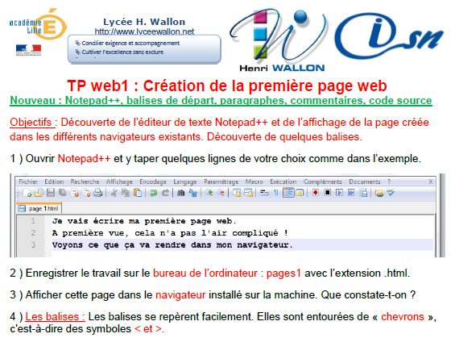Follow the lyceewallon.net hyperlink
The image size is (455, 338).
point(144,31)
